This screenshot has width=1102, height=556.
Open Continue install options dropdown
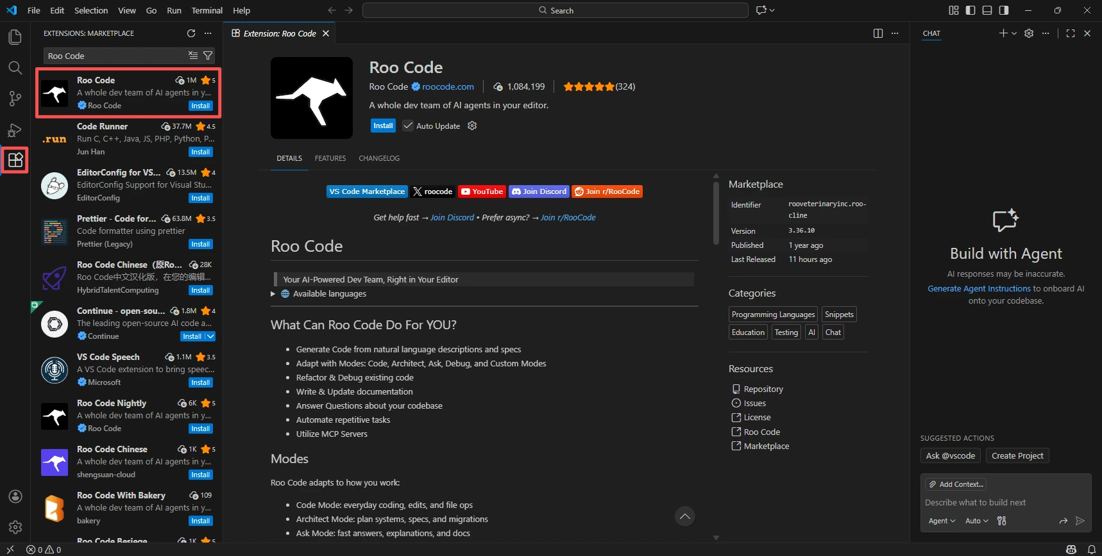coord(210,336)
